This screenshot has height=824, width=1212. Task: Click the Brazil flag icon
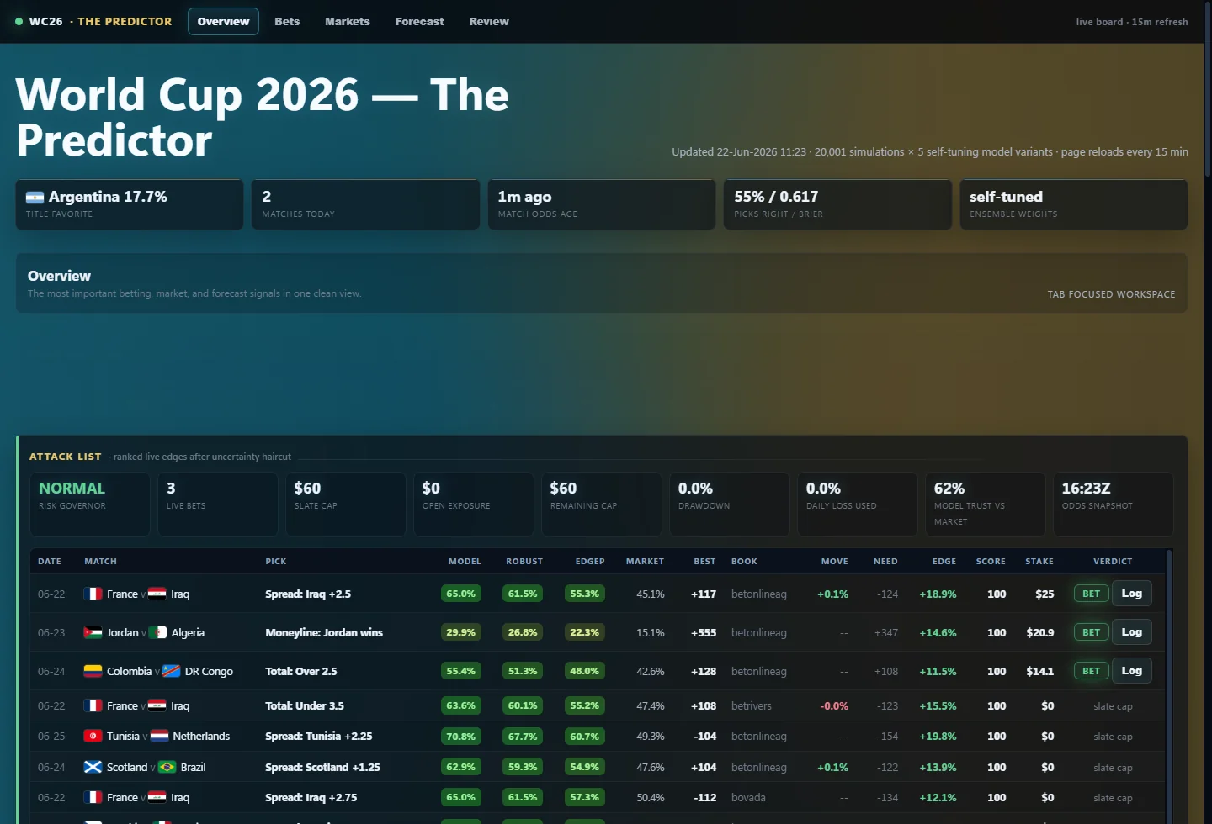click(167, 767)
